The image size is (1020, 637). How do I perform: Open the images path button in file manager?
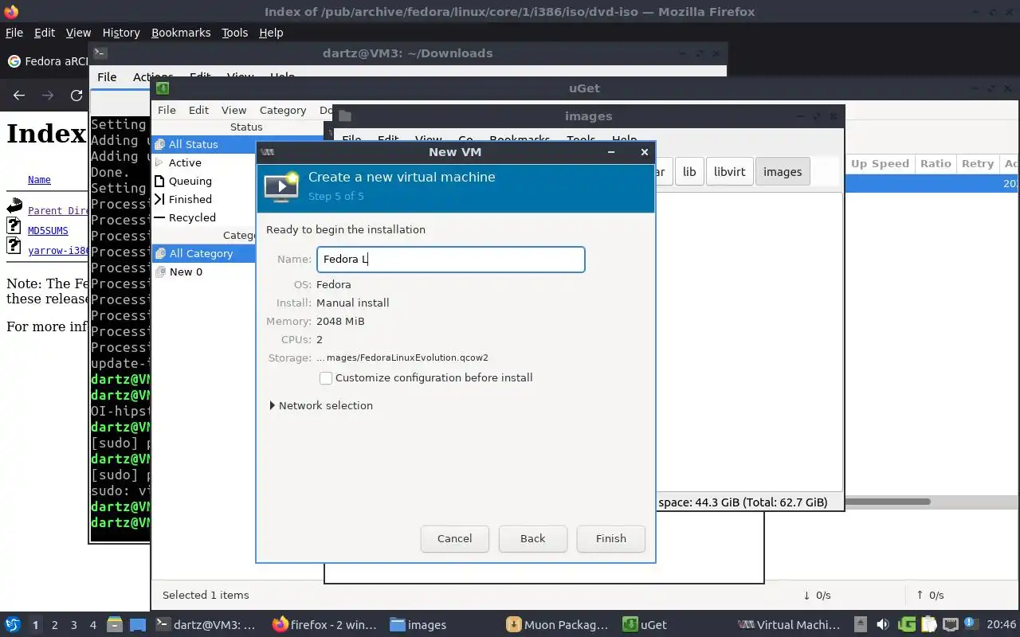coord(783,172)
